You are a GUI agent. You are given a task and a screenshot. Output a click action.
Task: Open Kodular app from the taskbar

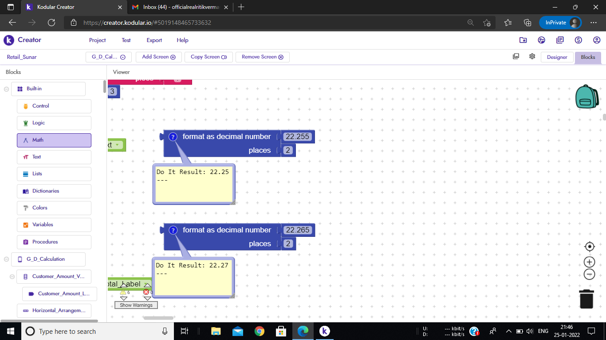pyautogui.click(x=324, y=331)
